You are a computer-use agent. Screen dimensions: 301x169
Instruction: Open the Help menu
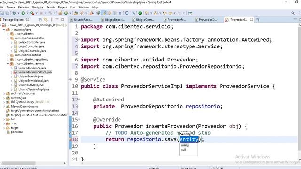(x=95, y=8)
